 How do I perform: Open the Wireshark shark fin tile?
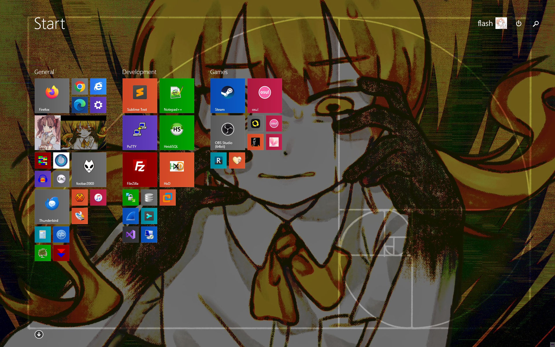tap(131, 216)
